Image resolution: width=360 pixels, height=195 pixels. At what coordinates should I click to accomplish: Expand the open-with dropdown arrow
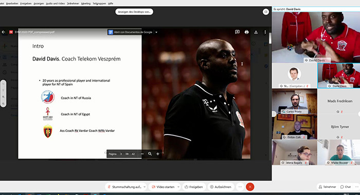(156, 32)
